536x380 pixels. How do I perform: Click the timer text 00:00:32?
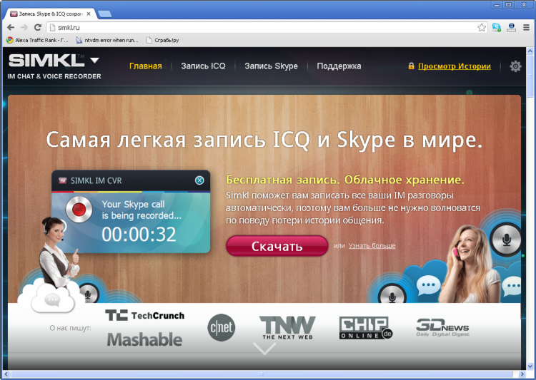coord(139,235)
